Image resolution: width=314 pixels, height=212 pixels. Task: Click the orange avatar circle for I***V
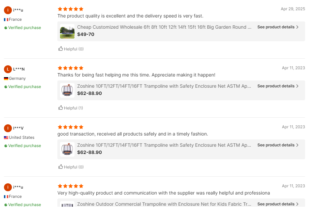click(8, 128)
